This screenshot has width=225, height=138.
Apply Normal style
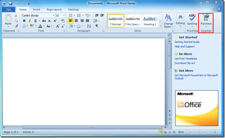click(x=115, y=21)
